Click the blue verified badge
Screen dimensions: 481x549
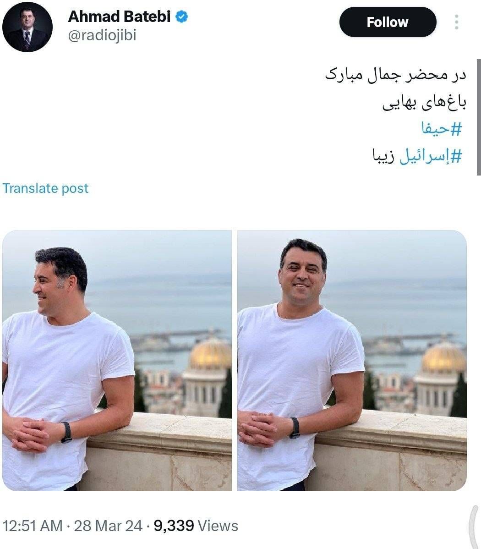pyautogui.click(x=181, y=16)
